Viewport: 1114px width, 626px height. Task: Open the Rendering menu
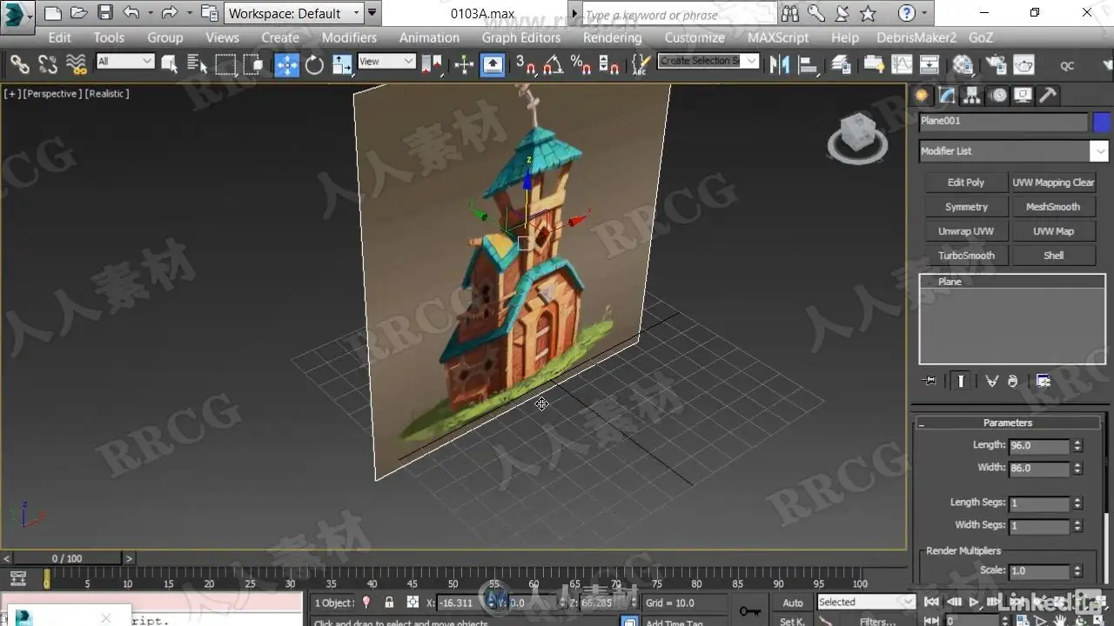click(612, 37)
